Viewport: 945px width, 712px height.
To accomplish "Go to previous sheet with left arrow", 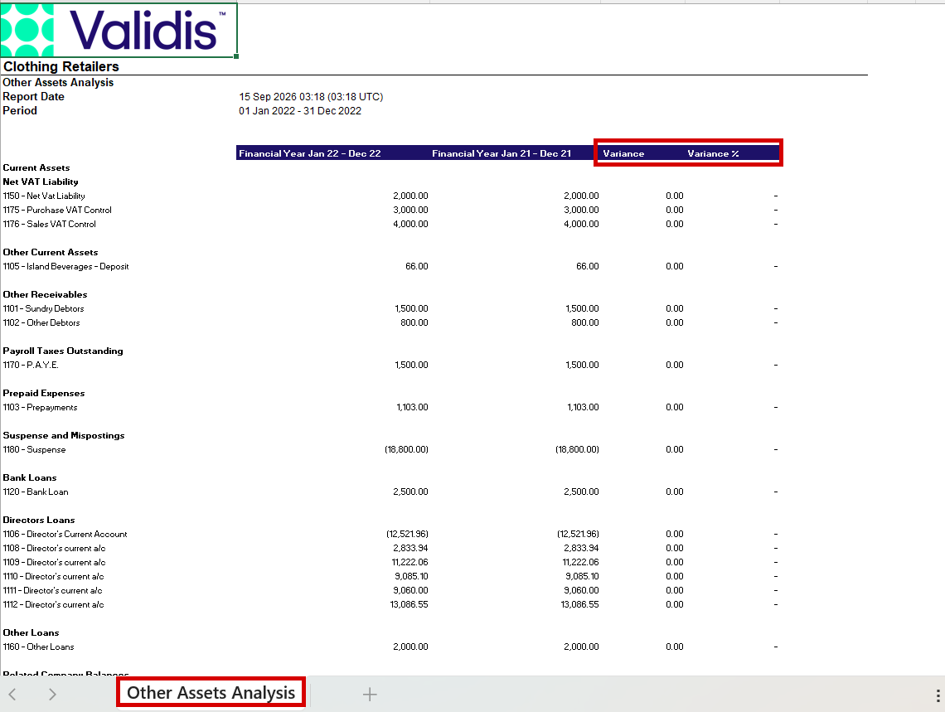I will click(12, 695).
